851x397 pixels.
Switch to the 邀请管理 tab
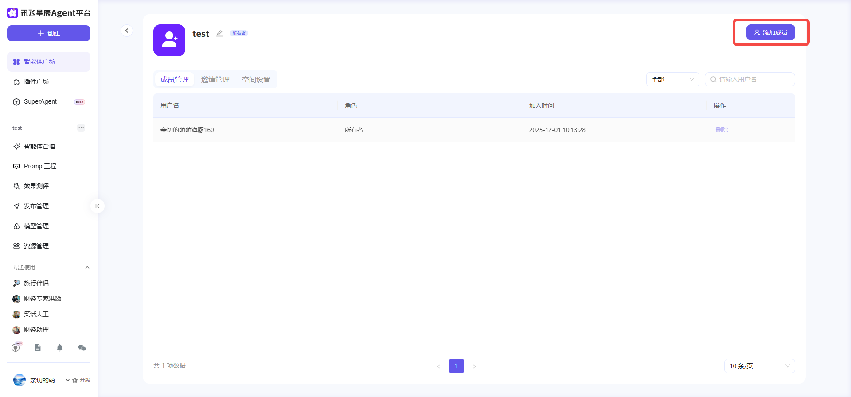215,80
